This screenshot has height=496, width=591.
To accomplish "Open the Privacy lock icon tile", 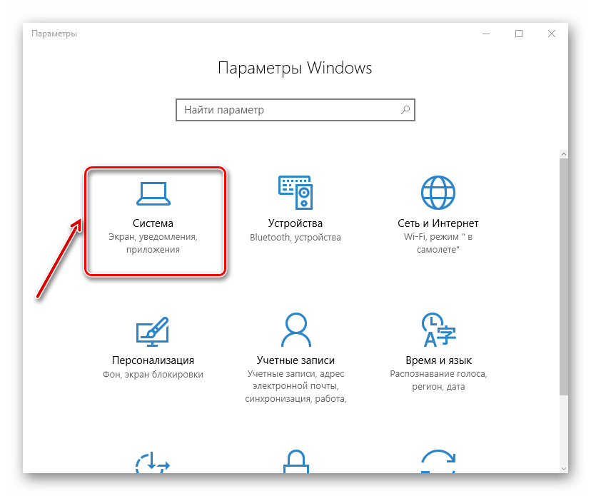I will point(295,460).
